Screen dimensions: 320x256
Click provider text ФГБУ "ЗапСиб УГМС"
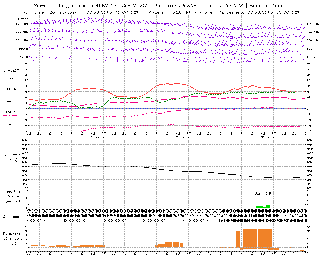point(122,6)
